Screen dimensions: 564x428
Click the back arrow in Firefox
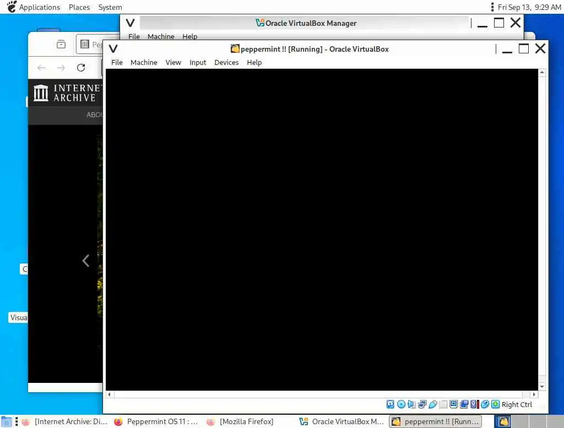click(41, 68)
